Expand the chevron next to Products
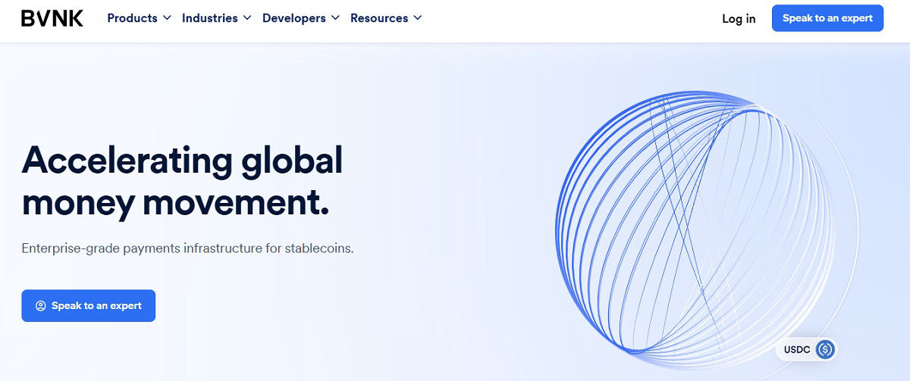910x381 pixels. coord(167,18)
